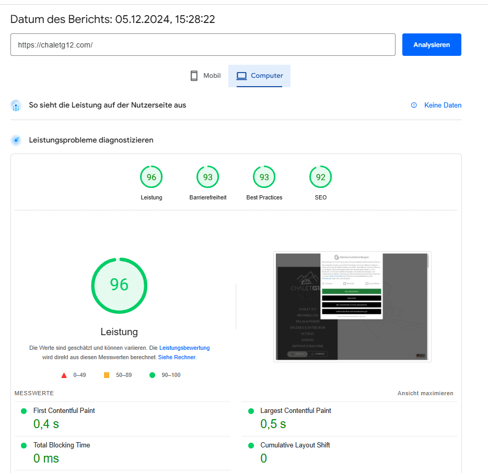Open the Leistungsbewertung link
This screenshot has width=488, height=473.
coord(184,348)
